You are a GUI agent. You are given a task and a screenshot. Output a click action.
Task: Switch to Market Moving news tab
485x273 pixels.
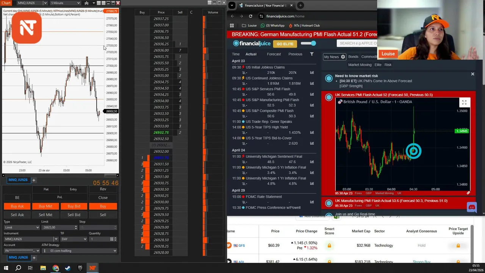(360, 65)
